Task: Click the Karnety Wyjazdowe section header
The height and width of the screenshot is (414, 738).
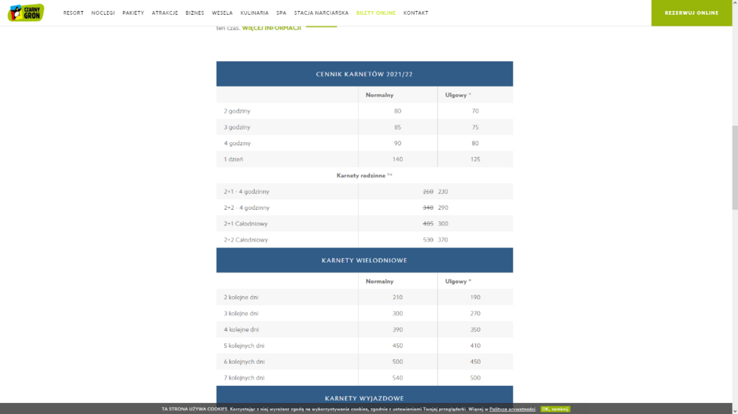Action: (x=365, y=398)
